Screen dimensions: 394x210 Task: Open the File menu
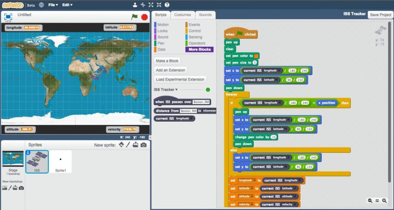(x=53, y=5)
